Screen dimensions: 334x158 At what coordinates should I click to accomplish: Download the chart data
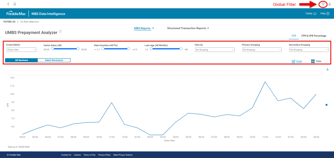click(x=327, y=69)
